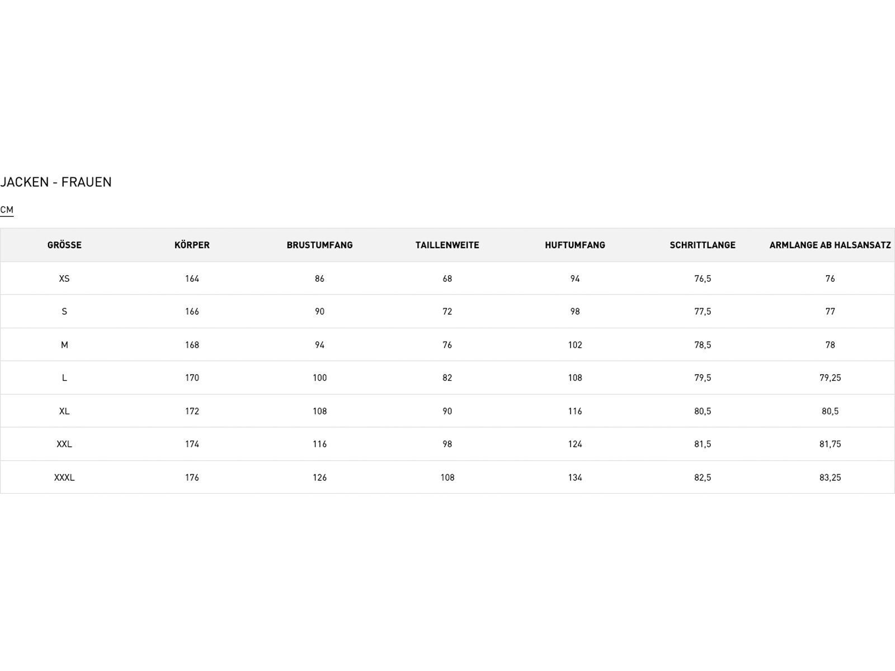Select the XXXL size row label

pos(64,478)
